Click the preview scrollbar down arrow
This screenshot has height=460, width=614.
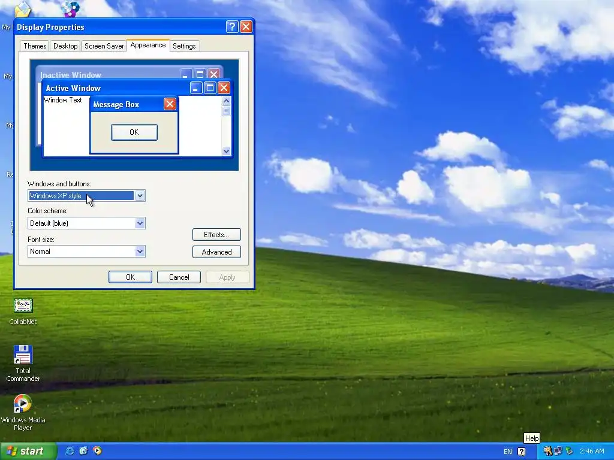[226, 151]
